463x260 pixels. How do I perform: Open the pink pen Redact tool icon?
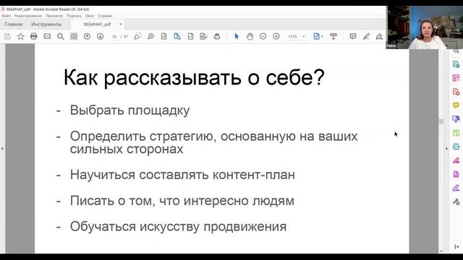(456, 160)
